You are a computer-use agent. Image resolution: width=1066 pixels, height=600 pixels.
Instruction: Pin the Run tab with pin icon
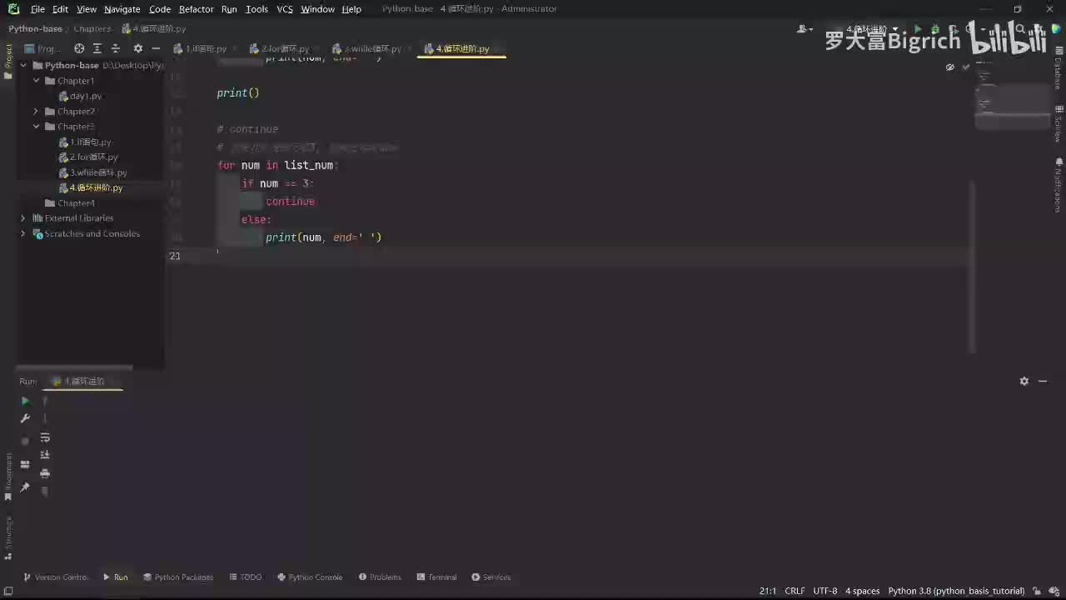coord(25,487)
